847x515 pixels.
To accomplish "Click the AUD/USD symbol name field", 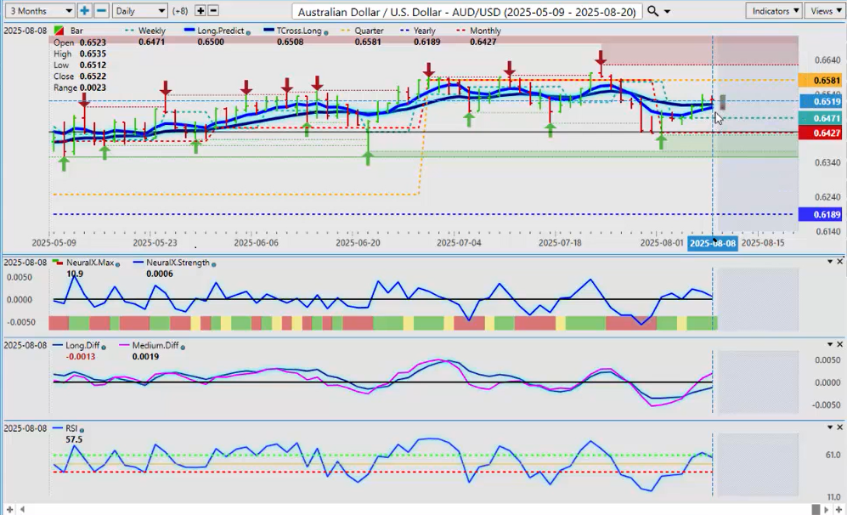I will pos(466,12).
